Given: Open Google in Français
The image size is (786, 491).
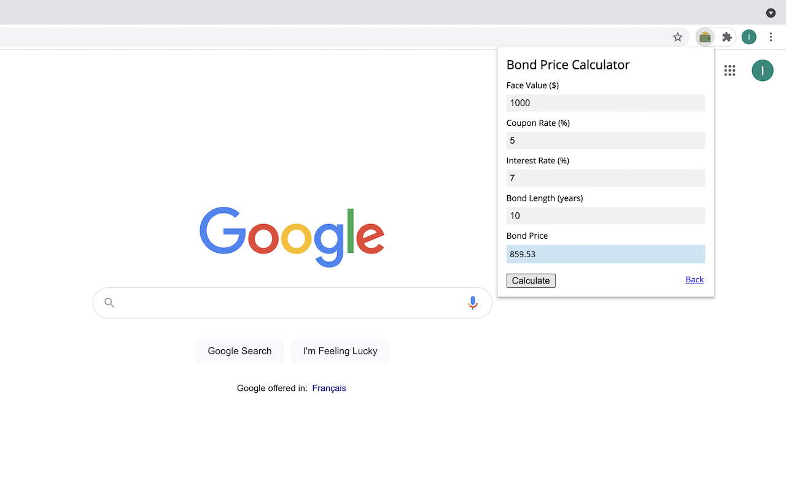Looking at the screenshot, I should pos(329,388).
